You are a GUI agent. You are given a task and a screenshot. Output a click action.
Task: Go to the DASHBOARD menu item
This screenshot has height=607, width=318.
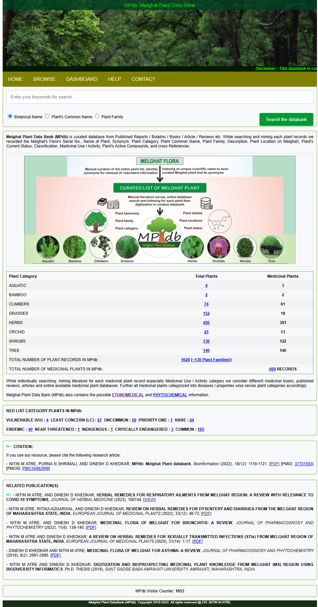click(x=82, y=79)
